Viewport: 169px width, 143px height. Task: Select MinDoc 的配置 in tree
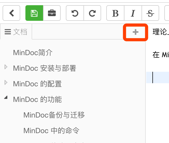(x=37, y=84)
